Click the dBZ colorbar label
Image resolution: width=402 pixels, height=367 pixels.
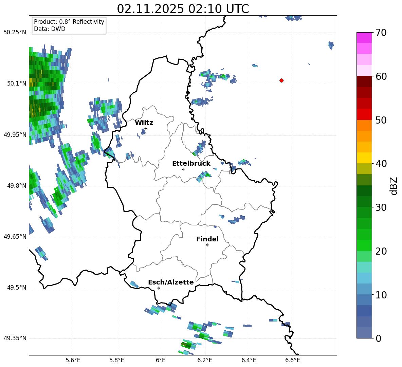coord(394,186)
